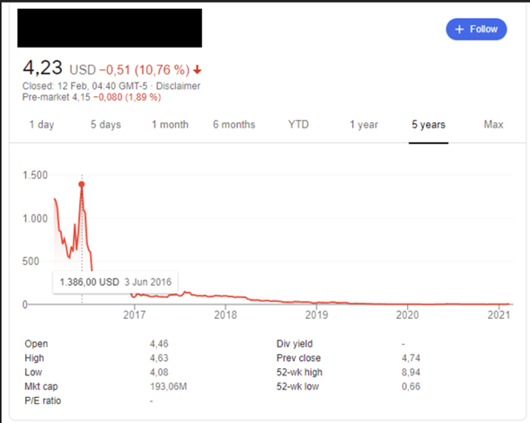The height and width of the screenshot is (423, 530).
Task: Click the 2019 label on chart axis
Action: [316, 314]
